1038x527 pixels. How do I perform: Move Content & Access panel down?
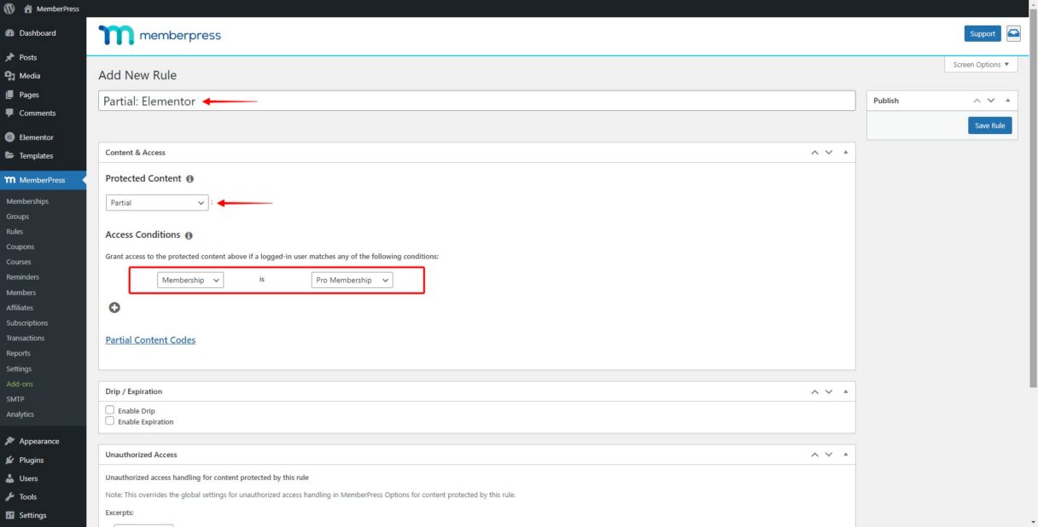pos(828,153)
